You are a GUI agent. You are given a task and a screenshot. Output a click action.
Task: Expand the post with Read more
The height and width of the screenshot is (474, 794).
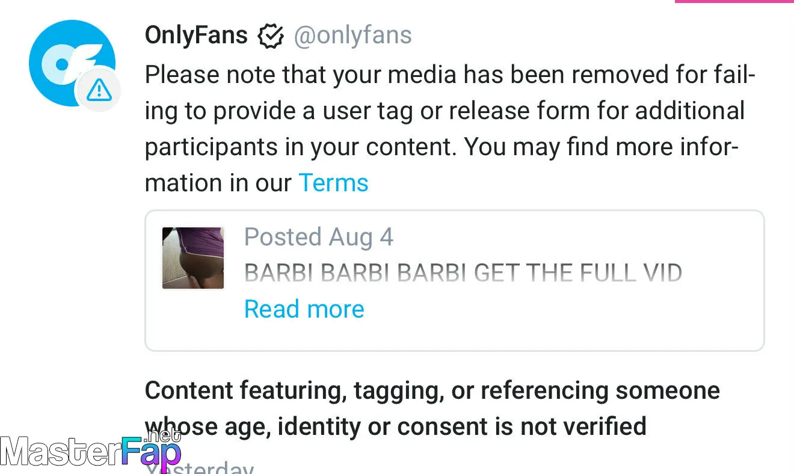[304, 309]
